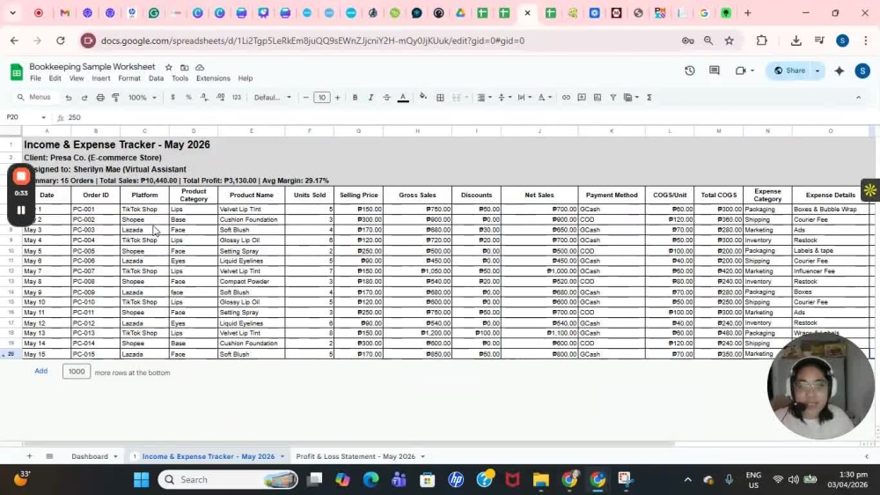This screenshot has width=880, height=495.
Task: Open text wrapping dropdown
Action: click(x=524, y=98)
